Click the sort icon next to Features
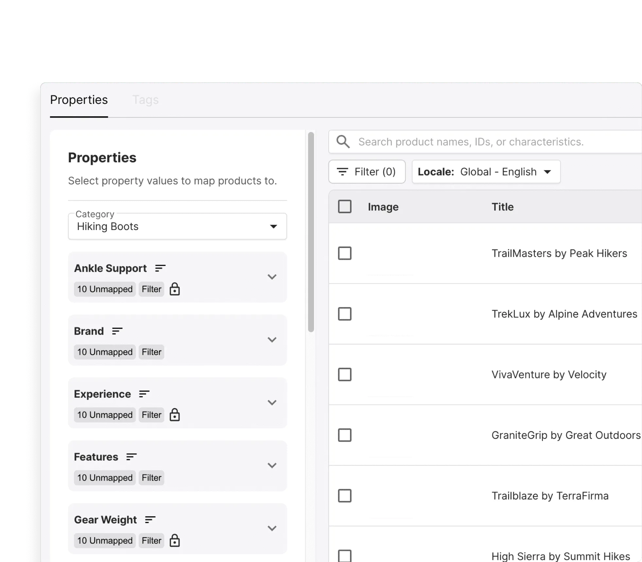Screen dimensions: 642x562 point(131,457)
